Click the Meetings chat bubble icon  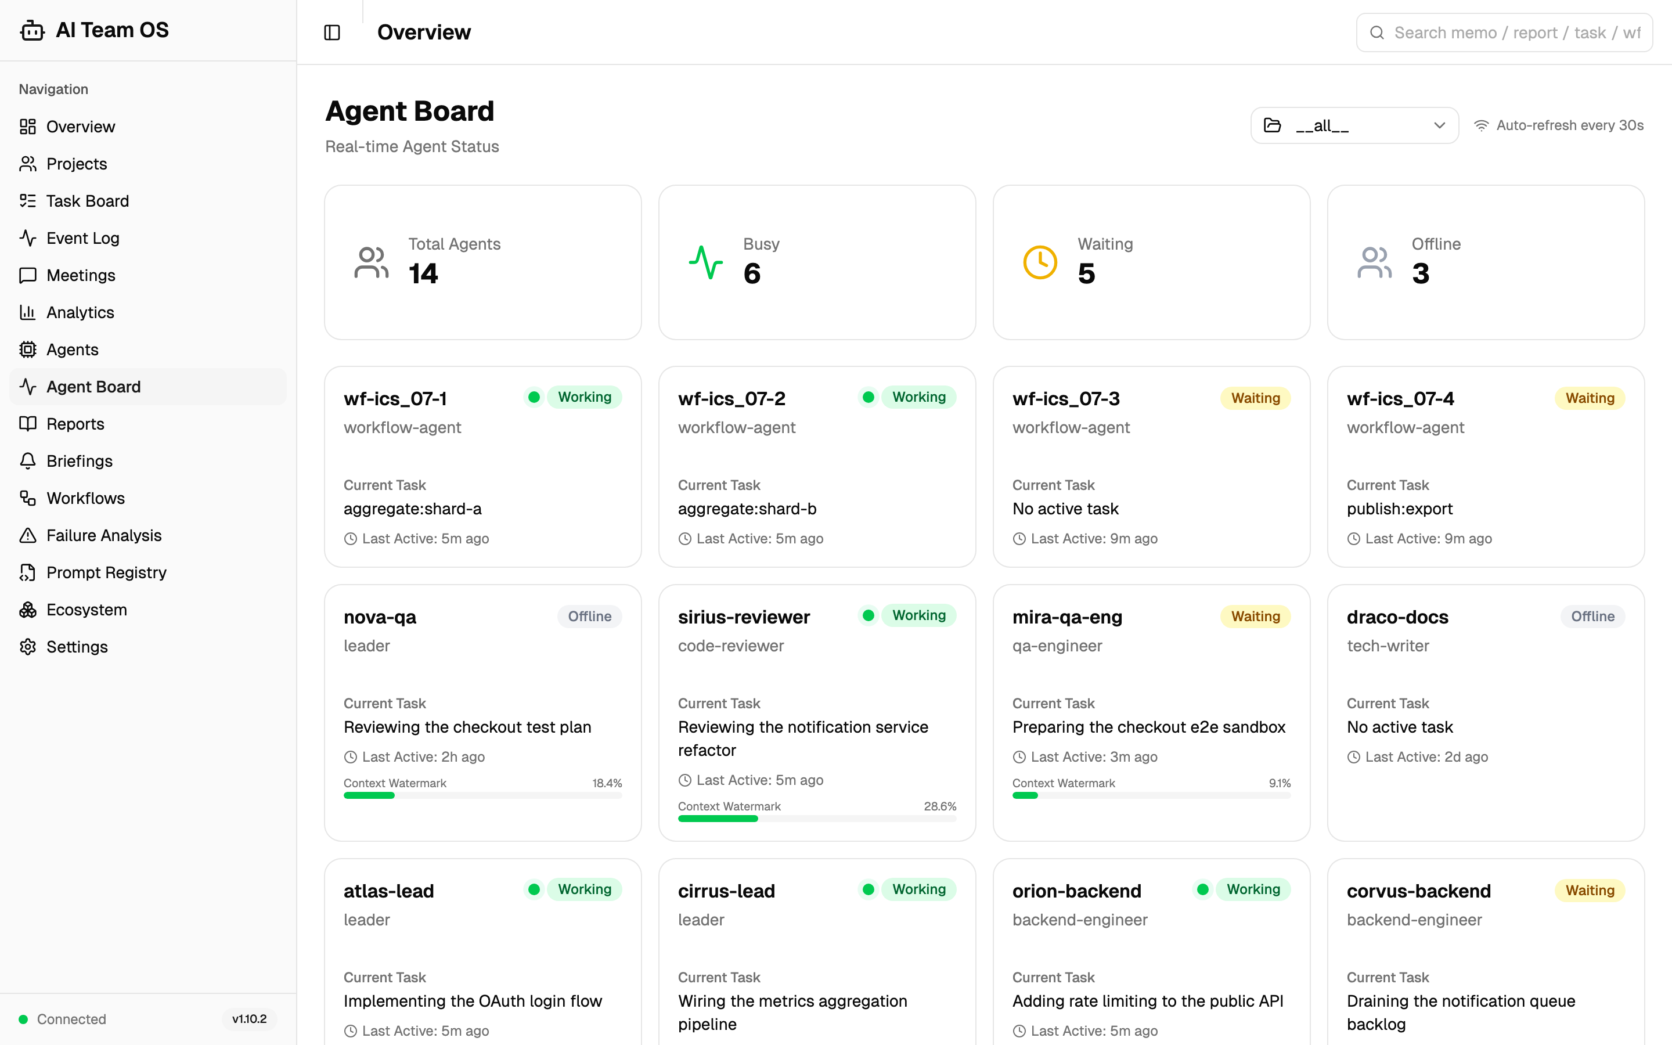pyautogui.click(x=28, y=275)
